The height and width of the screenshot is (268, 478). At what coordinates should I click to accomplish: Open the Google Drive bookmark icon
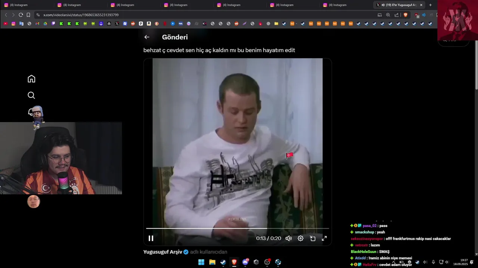45,23
